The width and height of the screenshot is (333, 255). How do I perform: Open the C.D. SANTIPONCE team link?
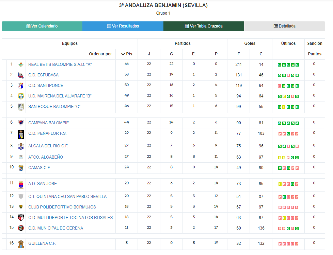tap(46, 86)
